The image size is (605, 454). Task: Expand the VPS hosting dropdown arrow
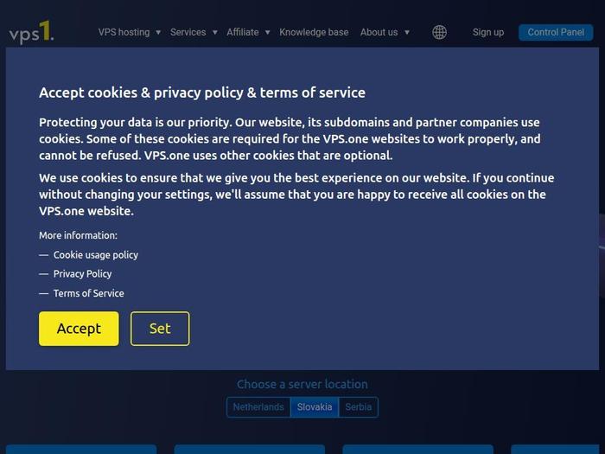pos(158,33)
